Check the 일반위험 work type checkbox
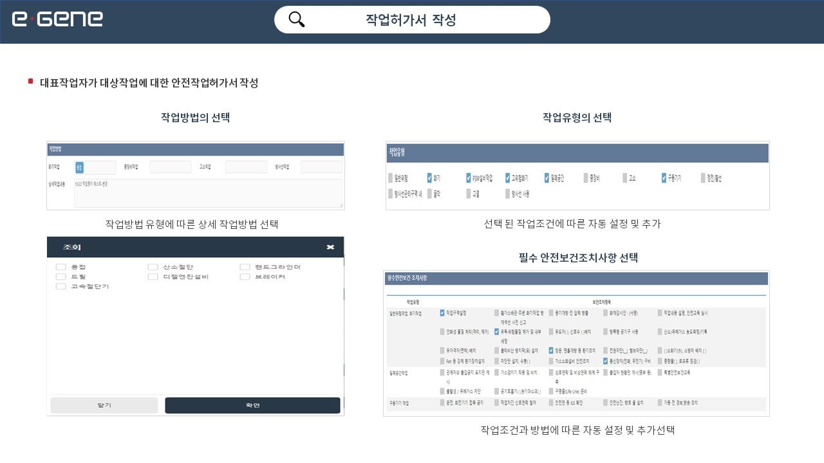The image size is (824, 463). point(391,178)
